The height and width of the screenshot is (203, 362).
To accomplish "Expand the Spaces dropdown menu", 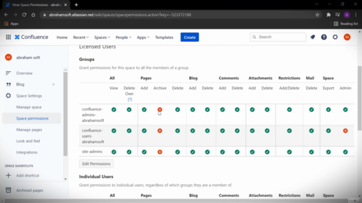I will [102, 37].
